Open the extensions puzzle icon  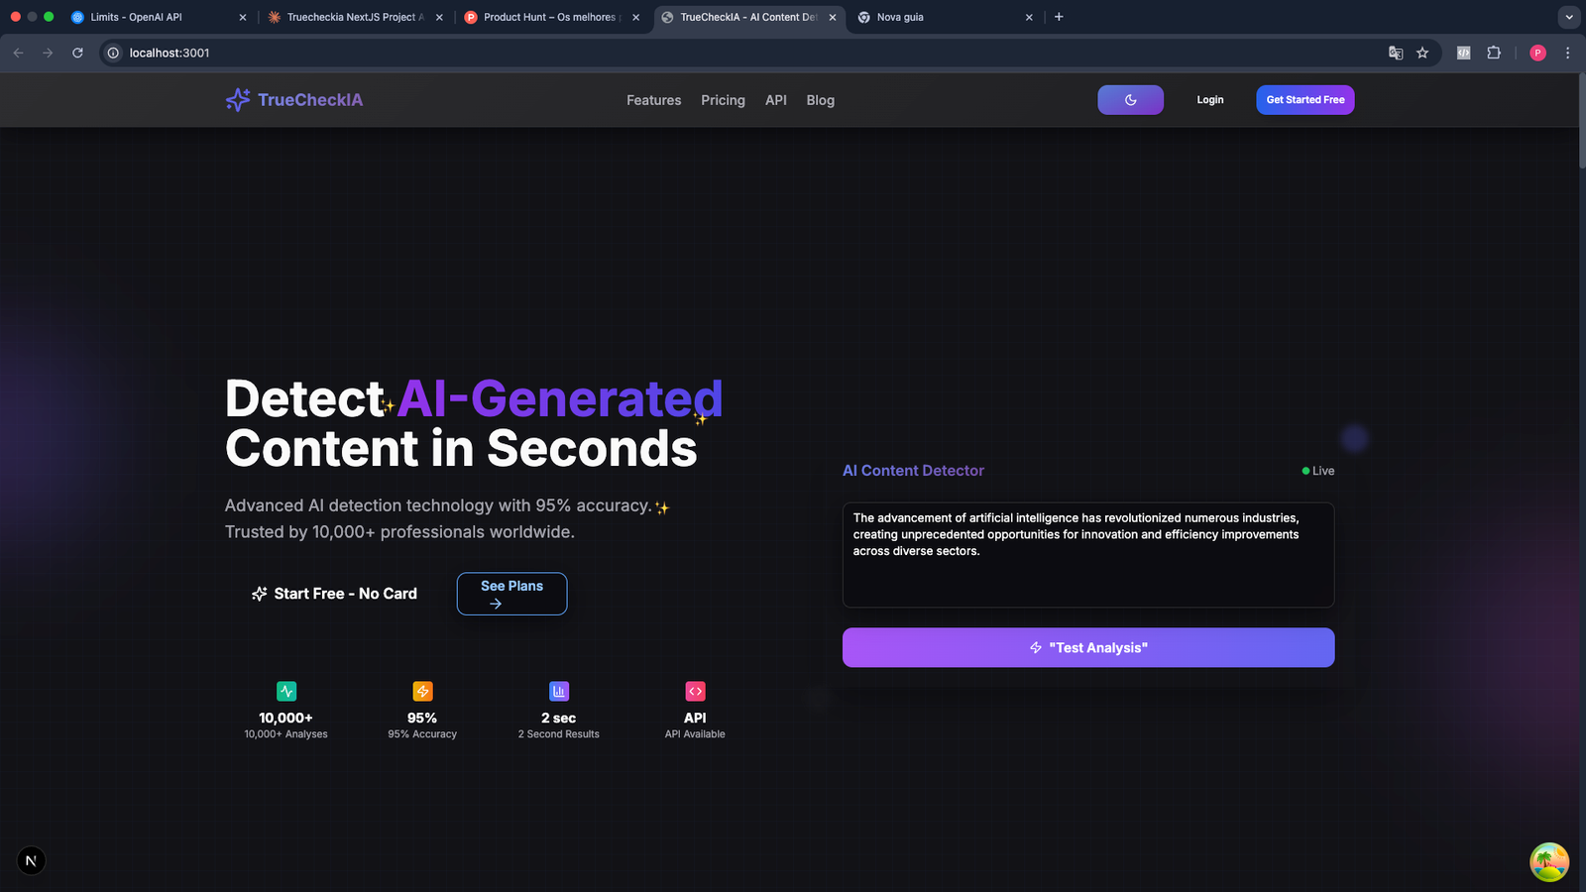click(x=1494, y=53)
